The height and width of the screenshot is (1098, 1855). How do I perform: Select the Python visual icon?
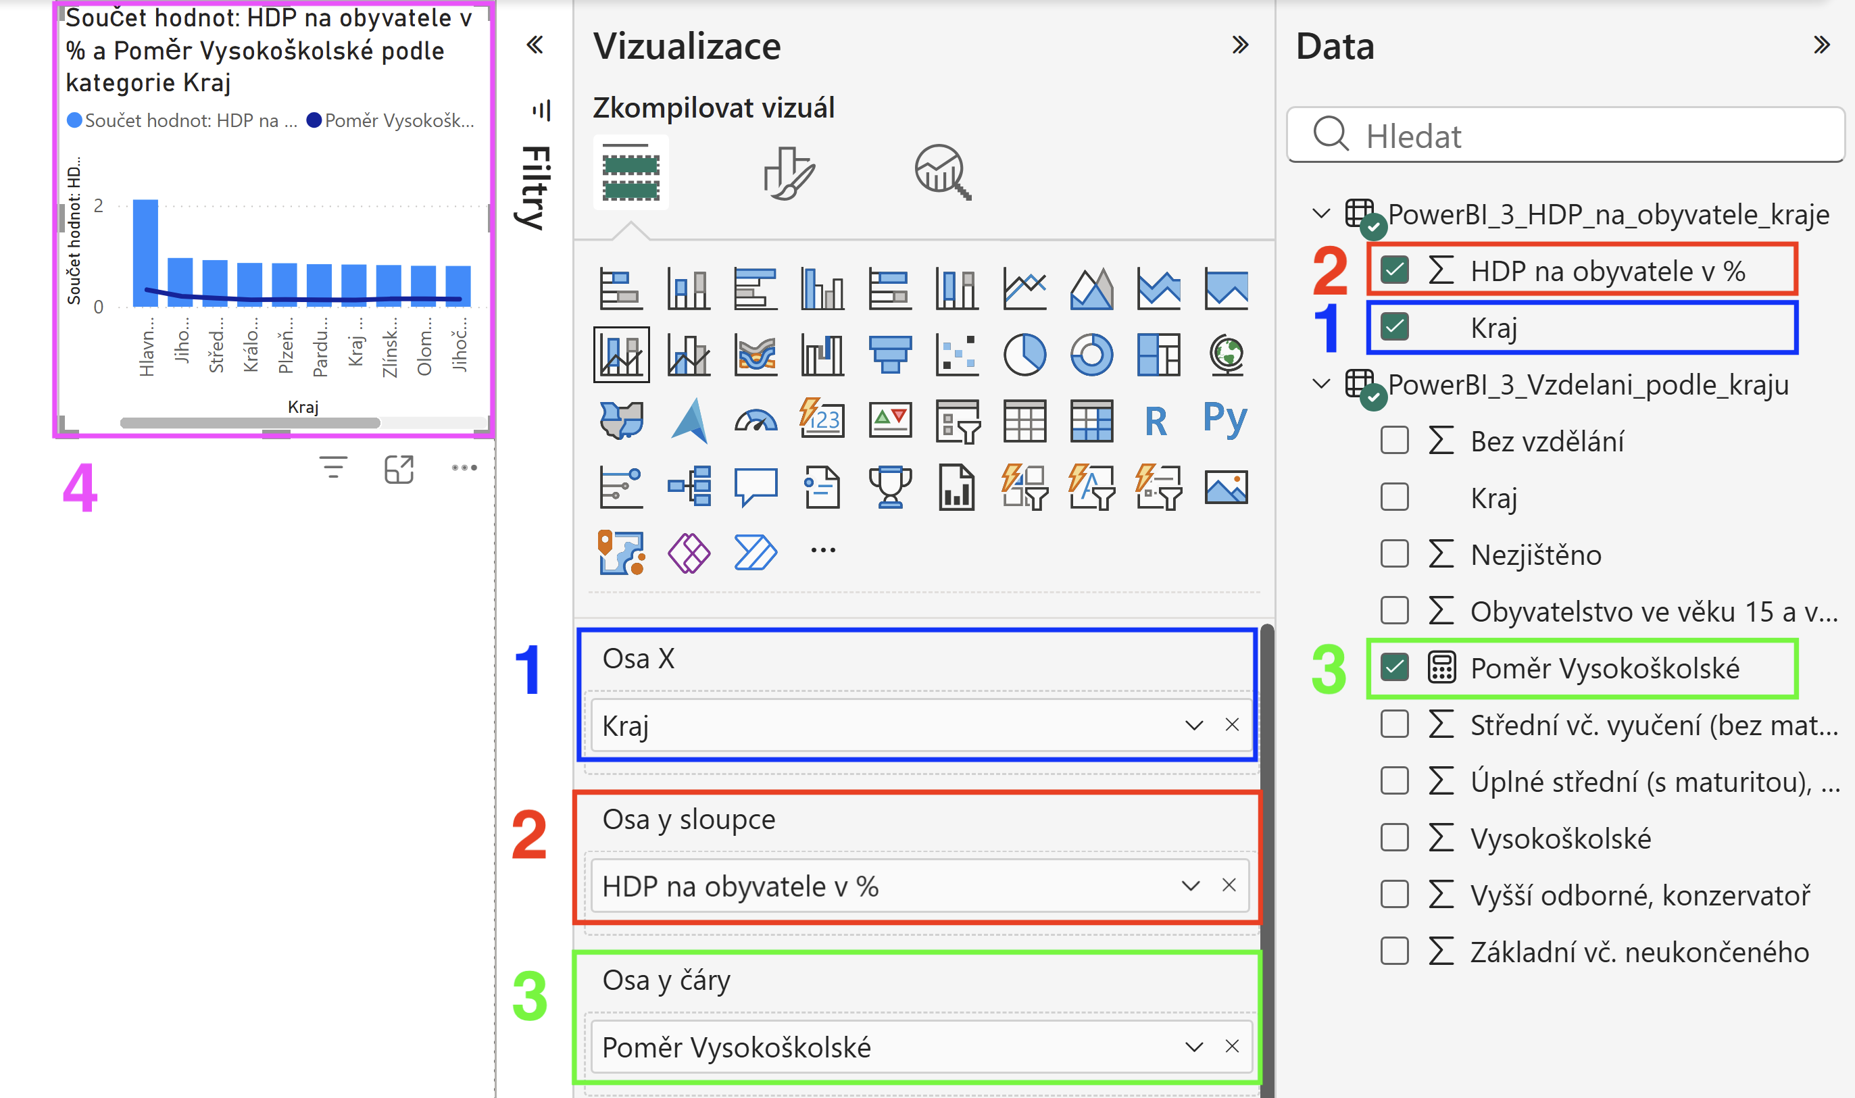(1225, 421)
